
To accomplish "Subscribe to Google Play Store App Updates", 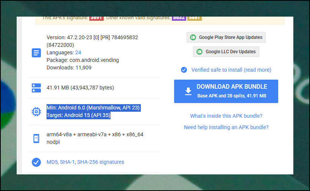I will point(226,37).
